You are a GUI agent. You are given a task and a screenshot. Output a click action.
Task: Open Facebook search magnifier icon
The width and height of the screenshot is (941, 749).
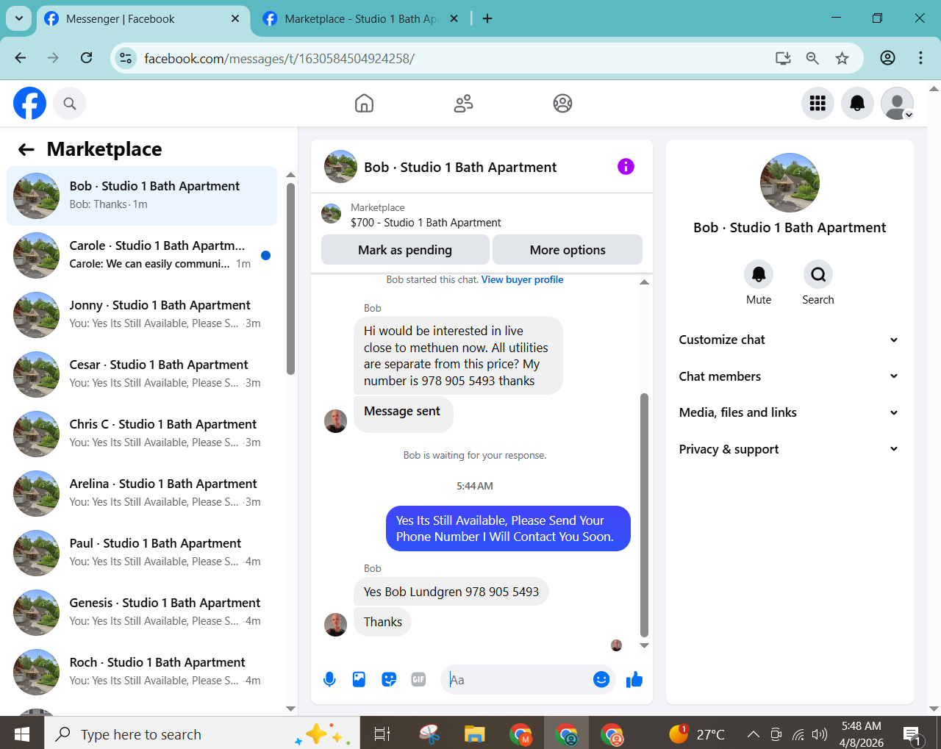click(x=70, y=104)
